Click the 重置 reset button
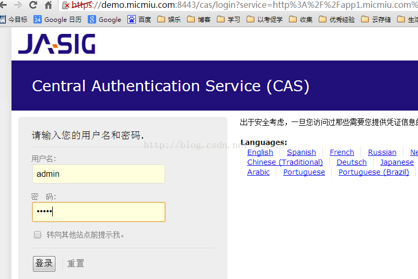Image resolution: width=418 pixels, height=279 pixels. pos(76,263)
